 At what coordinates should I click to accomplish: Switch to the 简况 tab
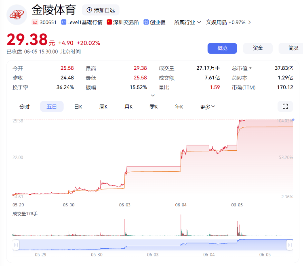[292, 48]
